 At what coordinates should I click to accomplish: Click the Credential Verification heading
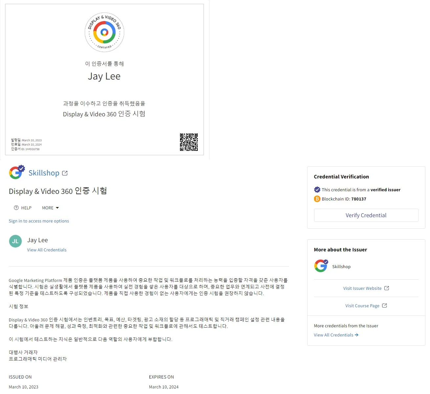pos(341,176)
